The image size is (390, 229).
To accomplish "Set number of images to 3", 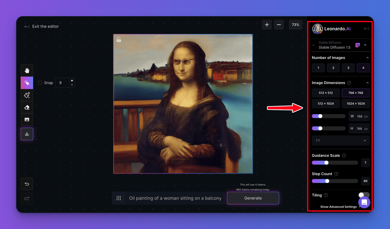I will tap(348, 68).
